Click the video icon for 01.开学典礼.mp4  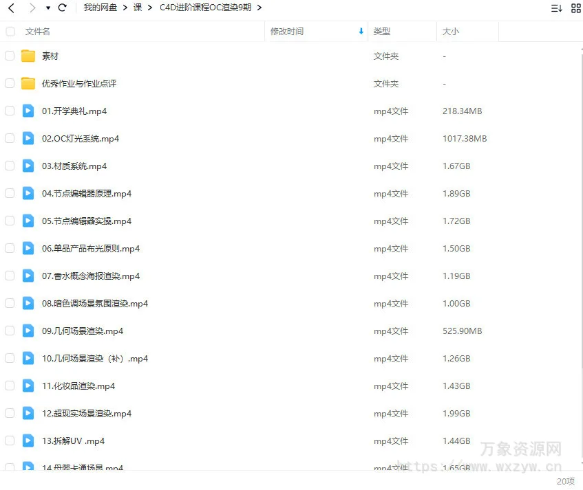tap(28, 111)
